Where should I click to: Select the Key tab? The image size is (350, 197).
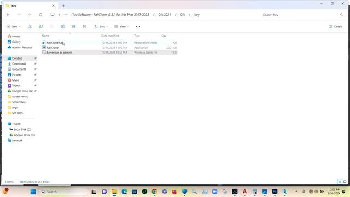pos(30,6)
